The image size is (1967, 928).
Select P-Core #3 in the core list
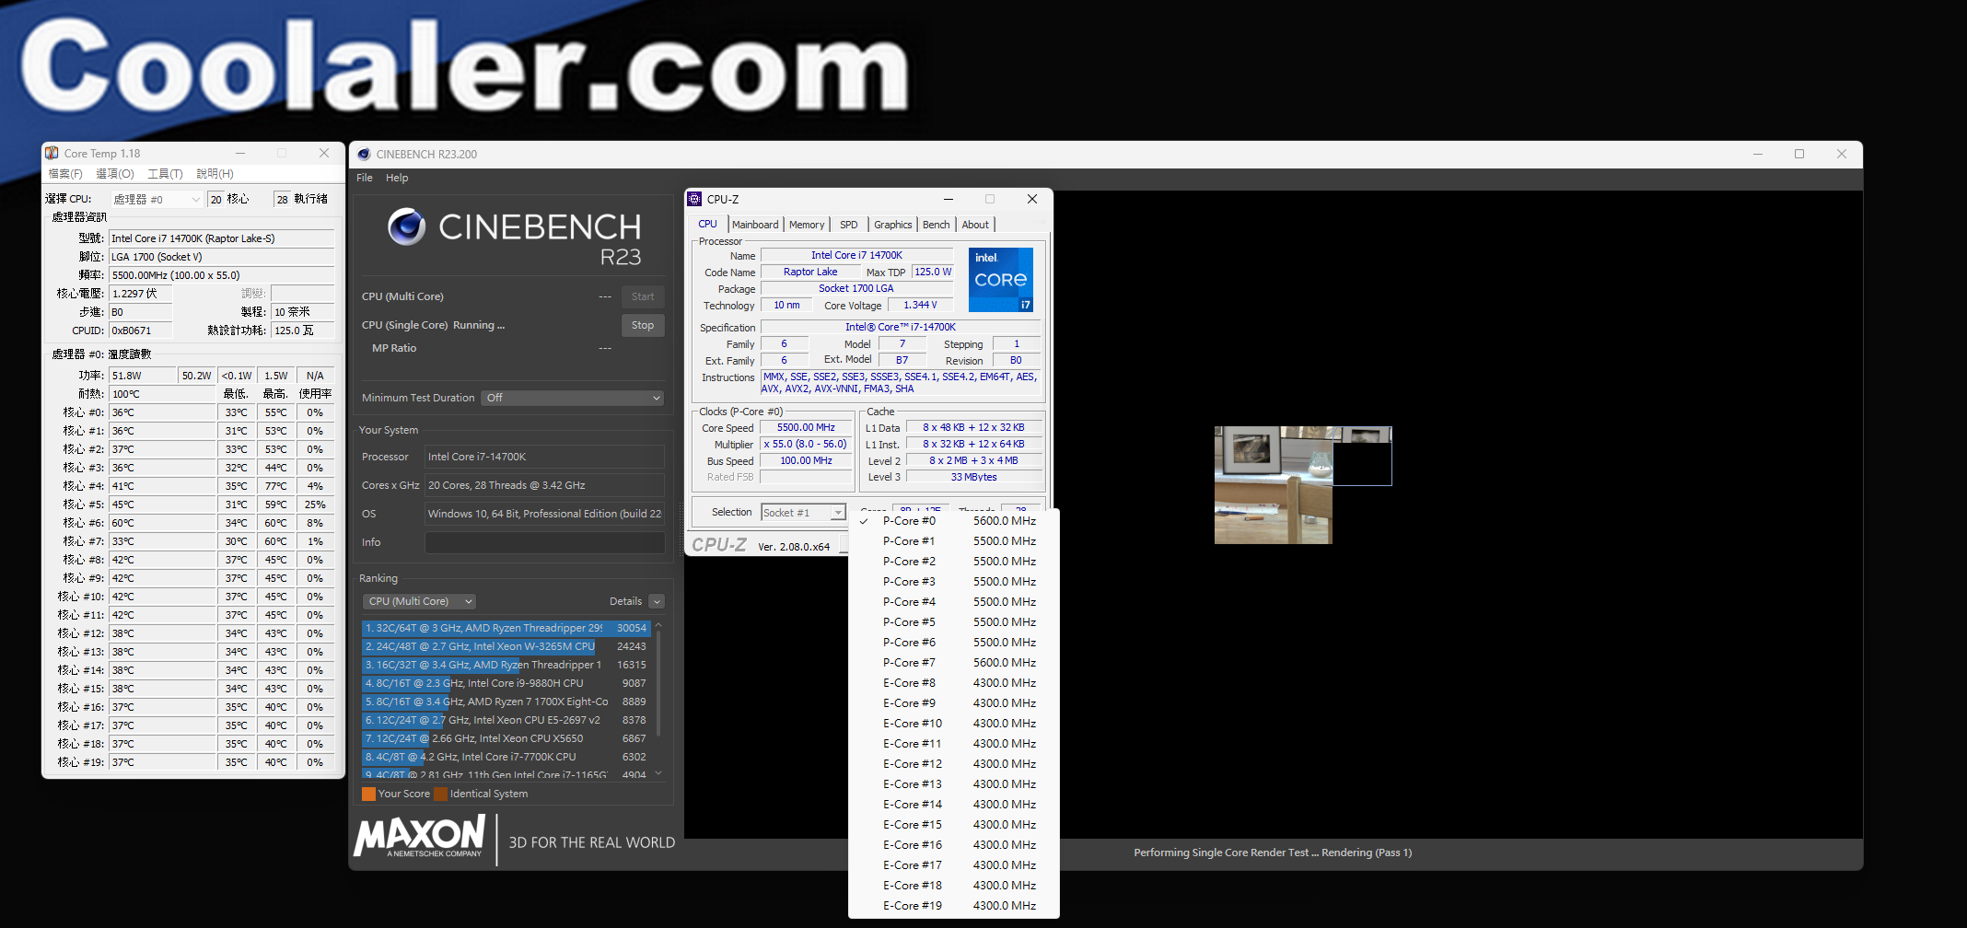(x=954, y=582)
